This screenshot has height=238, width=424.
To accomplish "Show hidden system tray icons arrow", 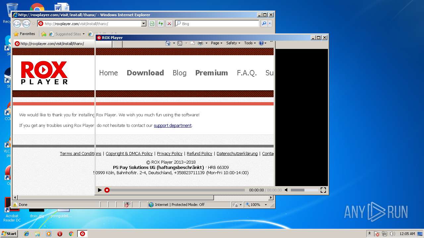I will 370,233.
